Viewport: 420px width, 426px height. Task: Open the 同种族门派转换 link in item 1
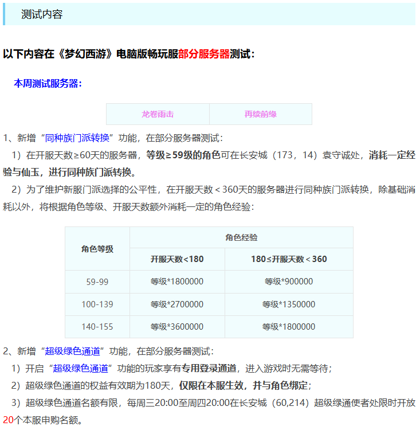77,138
